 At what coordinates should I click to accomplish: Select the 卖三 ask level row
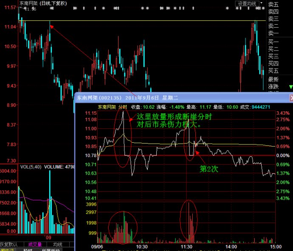(x=273, y=19)
